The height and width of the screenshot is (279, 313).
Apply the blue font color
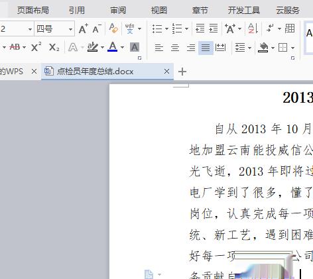point(113,46)
